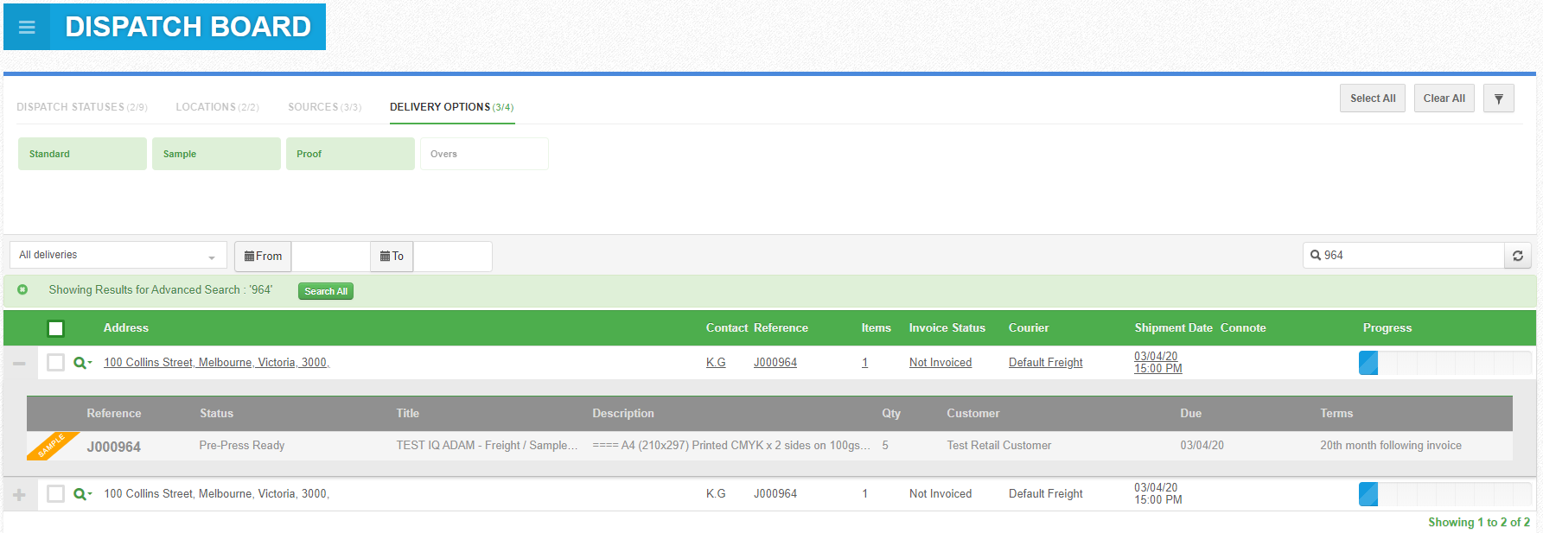Viewport: 1543px width, 533px height.
Task: Click the Default Freight courier link in first row
Action: point(1045,363)
